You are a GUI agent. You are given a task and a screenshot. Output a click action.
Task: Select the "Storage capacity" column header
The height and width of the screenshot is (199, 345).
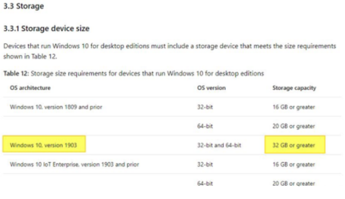tap(294, 88)
